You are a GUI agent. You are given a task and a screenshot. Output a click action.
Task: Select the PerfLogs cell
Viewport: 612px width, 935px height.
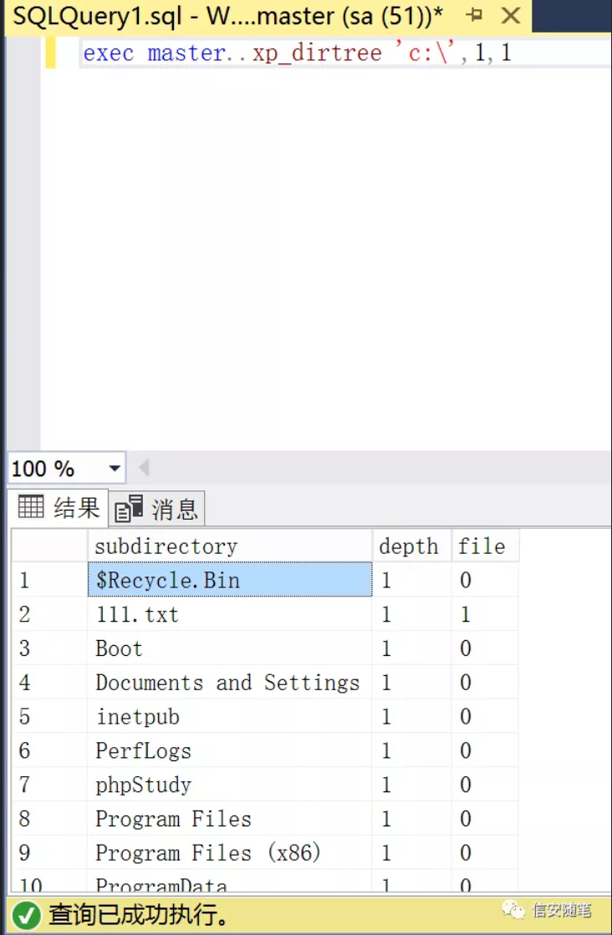(x=230, y=750)
